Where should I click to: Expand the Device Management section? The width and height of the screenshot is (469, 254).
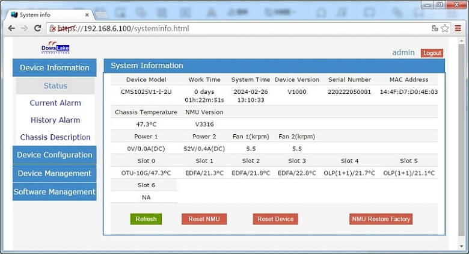coord(54,173)
